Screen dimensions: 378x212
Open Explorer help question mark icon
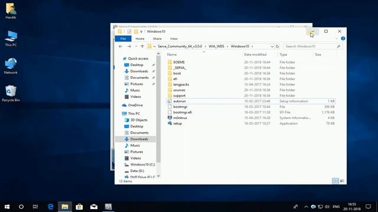tap(343, 38)
